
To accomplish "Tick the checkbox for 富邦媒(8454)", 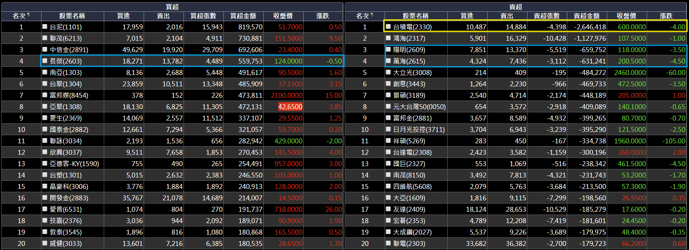I will click(45, 95).
